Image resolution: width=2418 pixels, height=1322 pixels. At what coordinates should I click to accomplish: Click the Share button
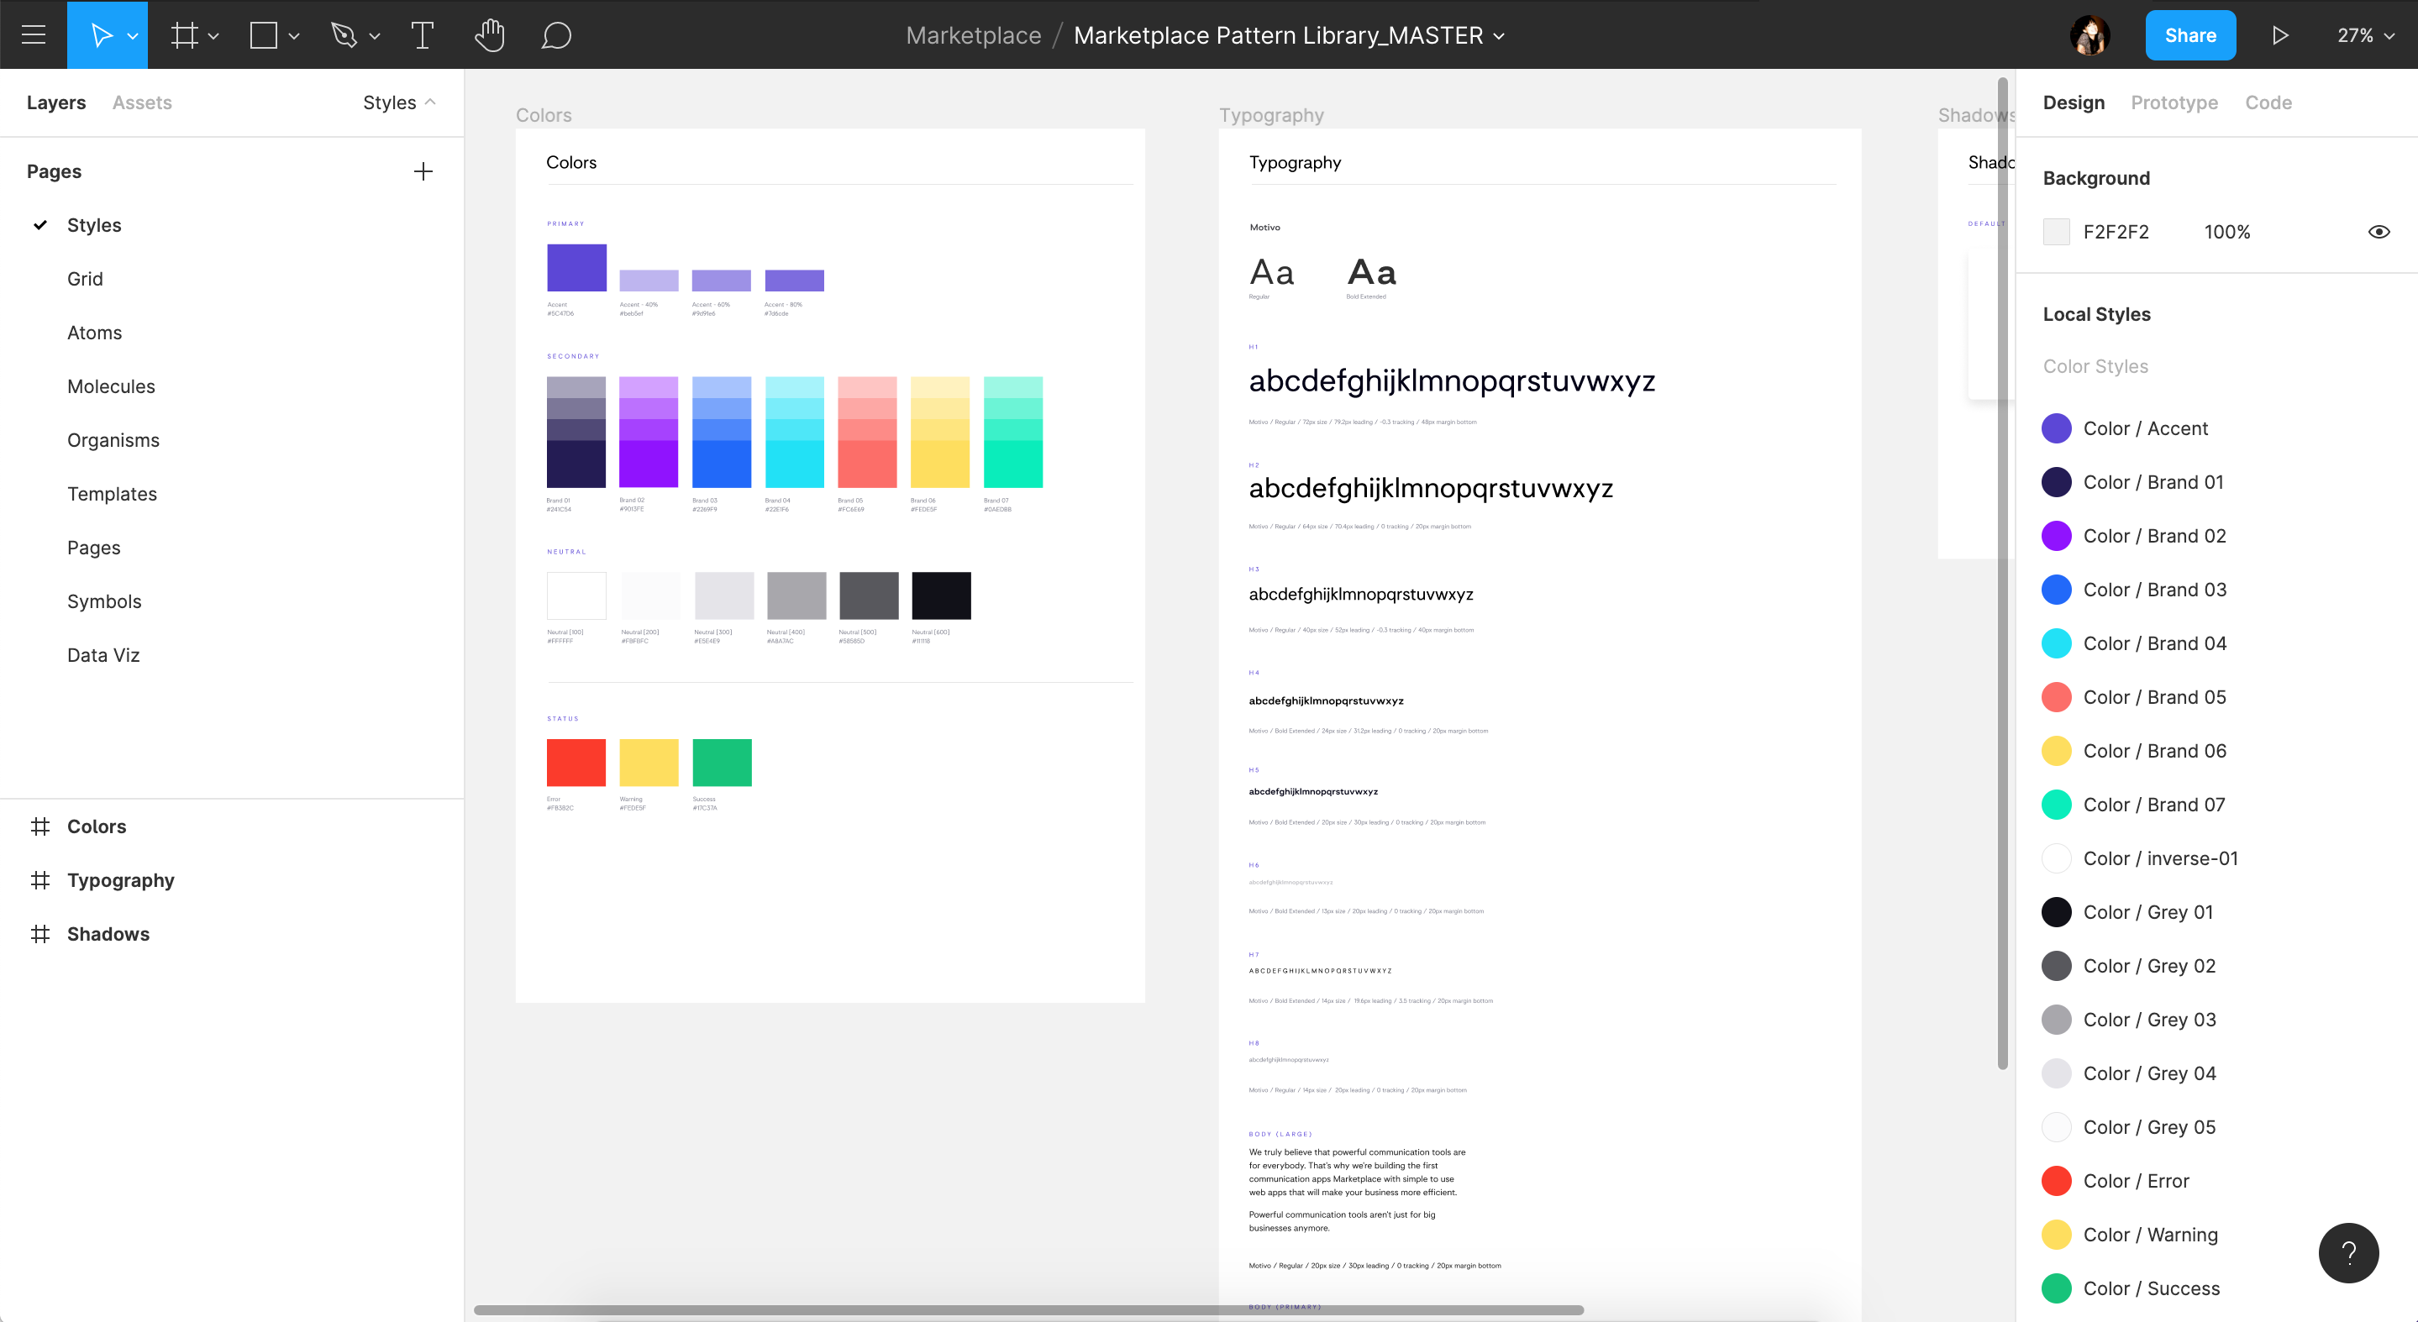click(2190, 34)
